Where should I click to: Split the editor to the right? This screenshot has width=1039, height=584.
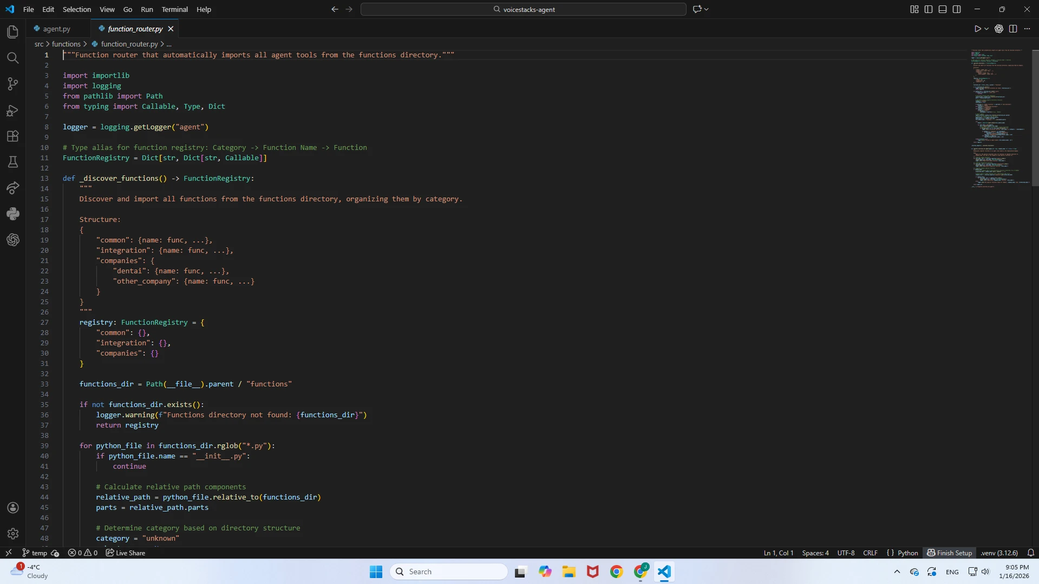pyautogui.click(x=1013, y=29)
